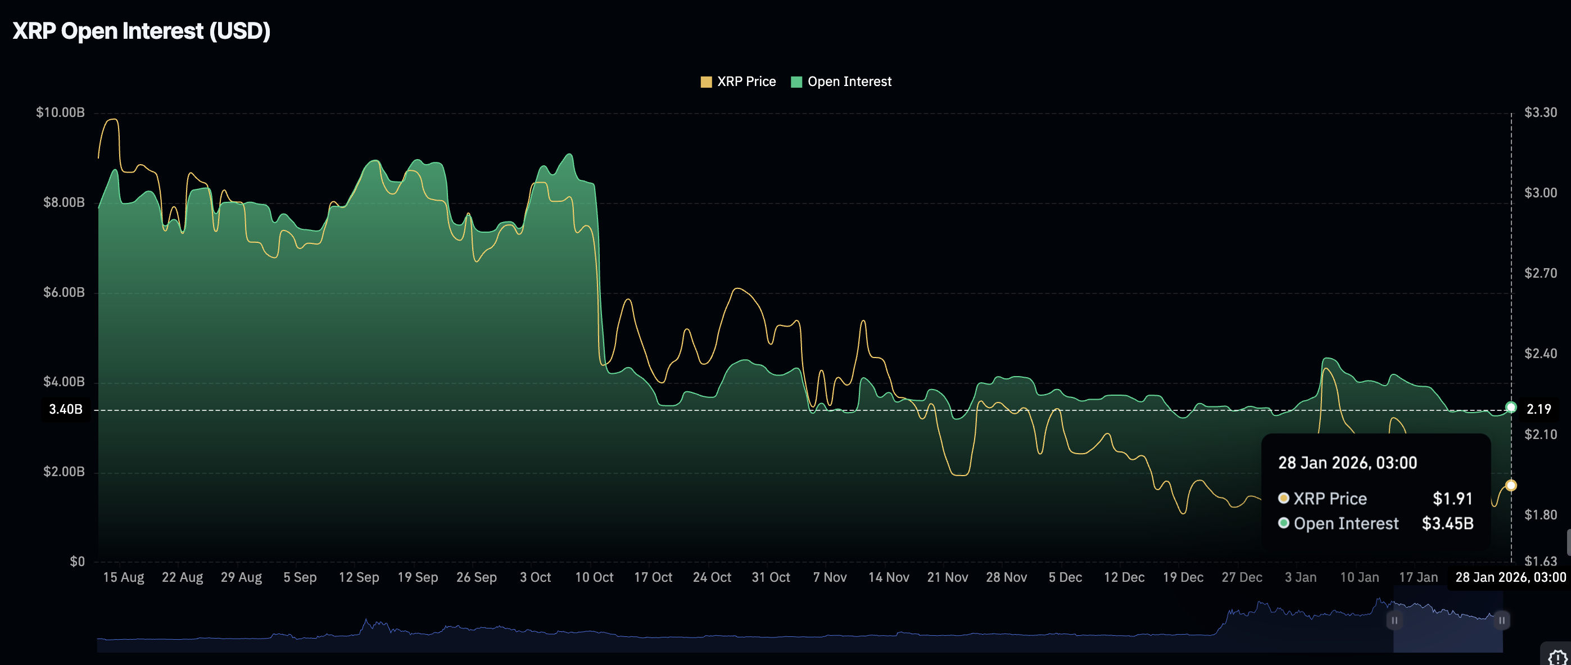
Task: Click the green Open Interest marker on the crosshair
Action: coord(1511,407)
